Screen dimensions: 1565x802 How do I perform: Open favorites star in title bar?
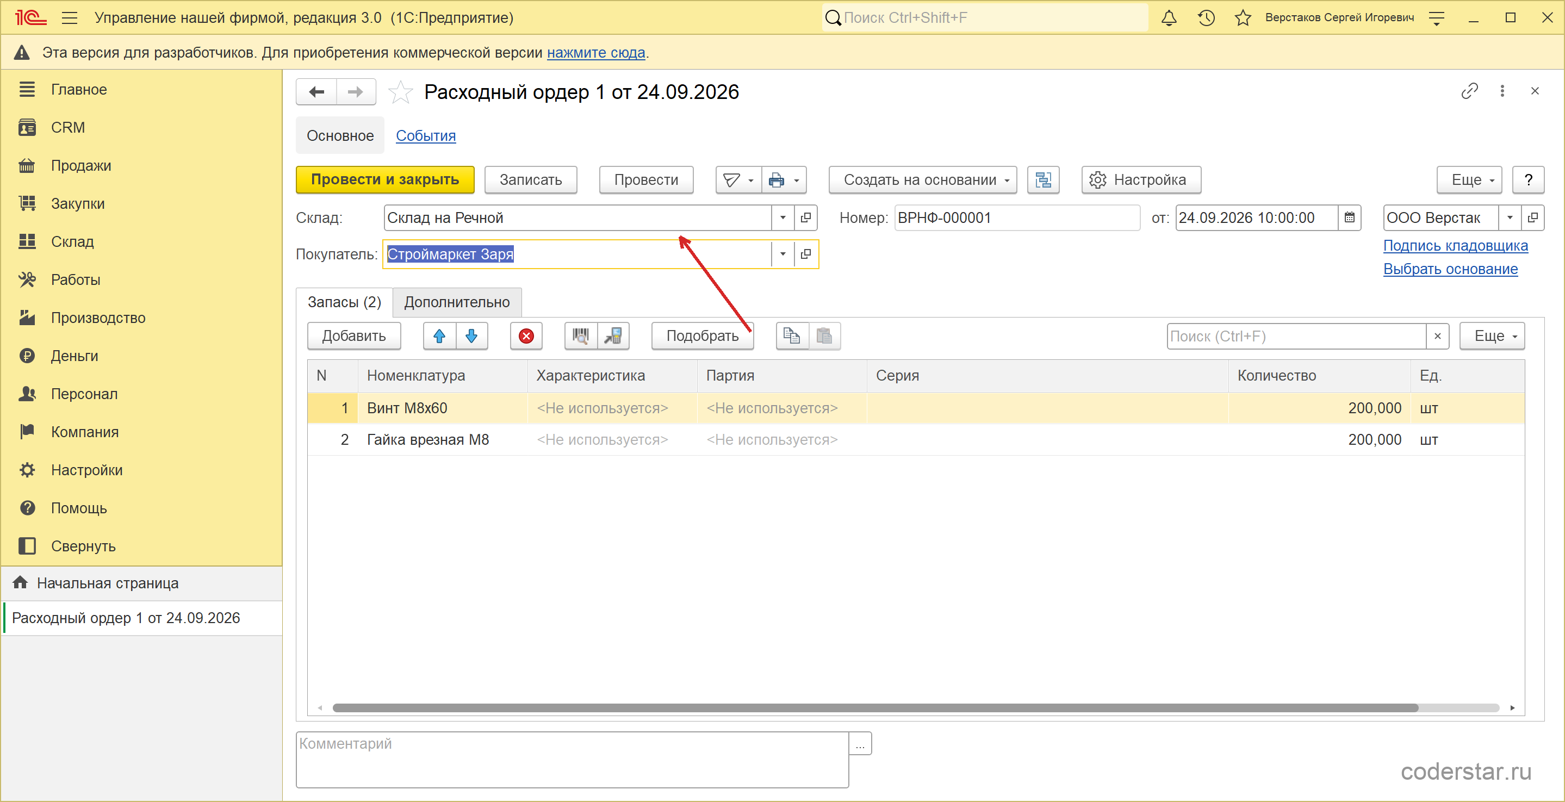[1243, 17]
